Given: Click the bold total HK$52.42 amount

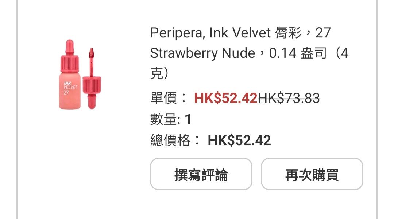Looking at the screenshot, I should (x=239, y=140).
